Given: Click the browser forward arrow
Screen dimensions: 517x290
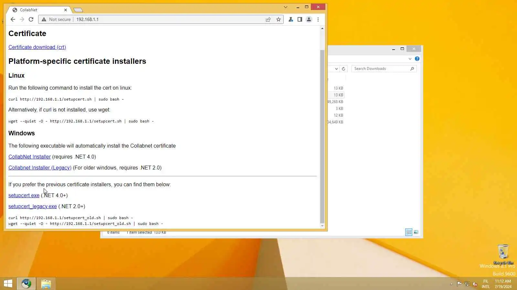Looking at the screenshot, I should [22, 19].
